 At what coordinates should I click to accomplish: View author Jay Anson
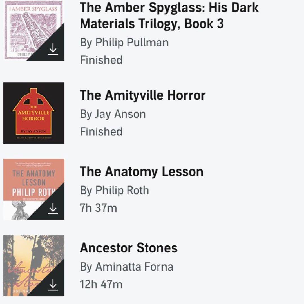point(113,114)
